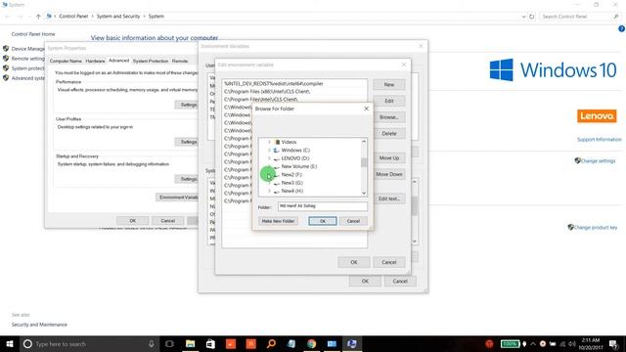Click the Edit text... button
This screenshot has width=626, height=352.
(x=389, y=198)
